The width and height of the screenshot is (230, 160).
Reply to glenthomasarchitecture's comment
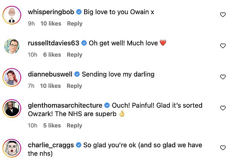(74, 126)
